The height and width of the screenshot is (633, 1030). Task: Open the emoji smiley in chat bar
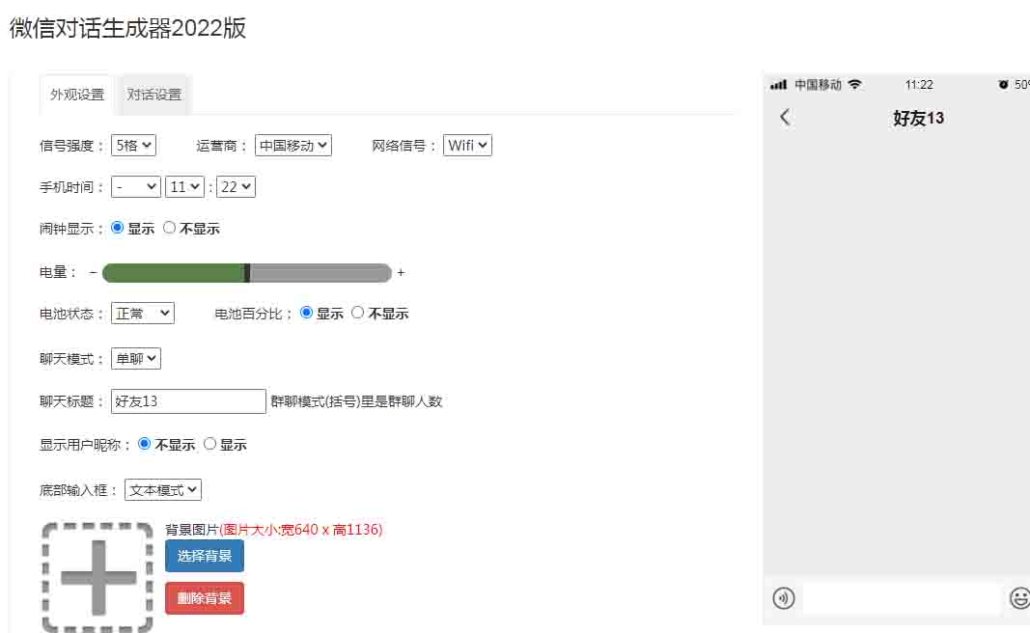point(1019,598)
